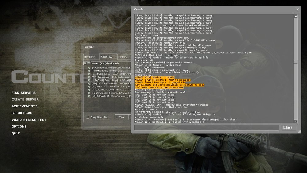Screen dimensions: 307x173
Task: Select [xG] MiniGames - XenoGamers.org server
Action: click(111, 87)
